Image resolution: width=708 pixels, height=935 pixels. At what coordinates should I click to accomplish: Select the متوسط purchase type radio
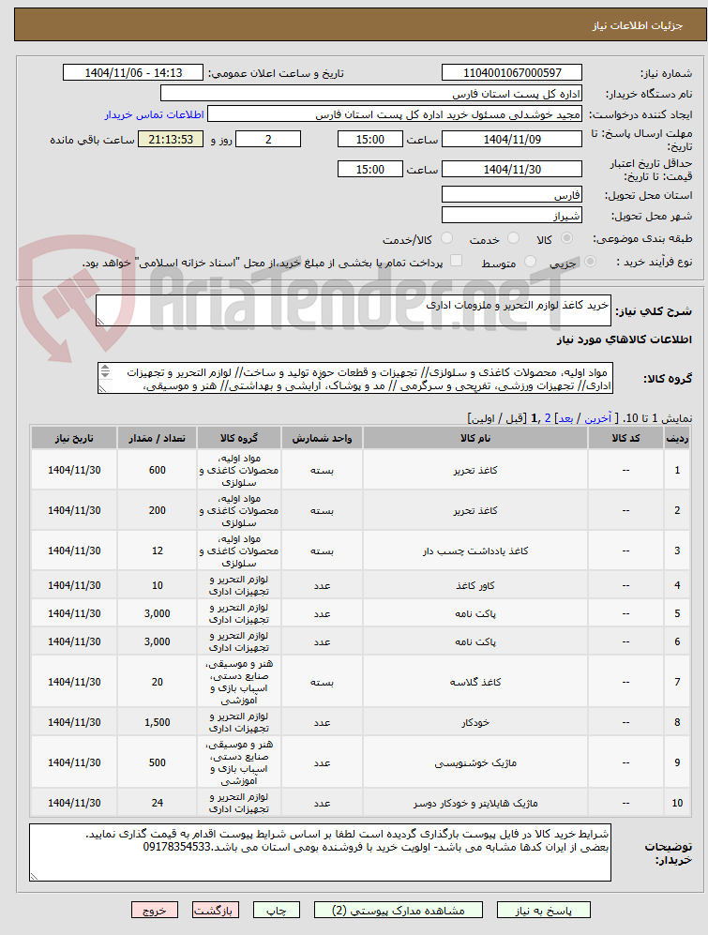530,262
